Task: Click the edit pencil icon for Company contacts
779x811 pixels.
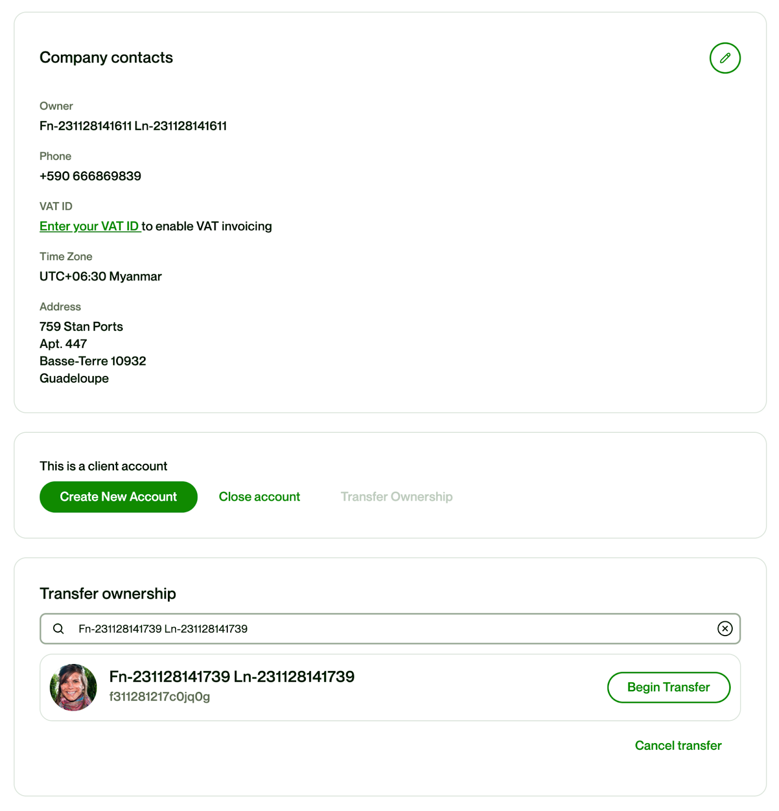Action: pos(725,58)
